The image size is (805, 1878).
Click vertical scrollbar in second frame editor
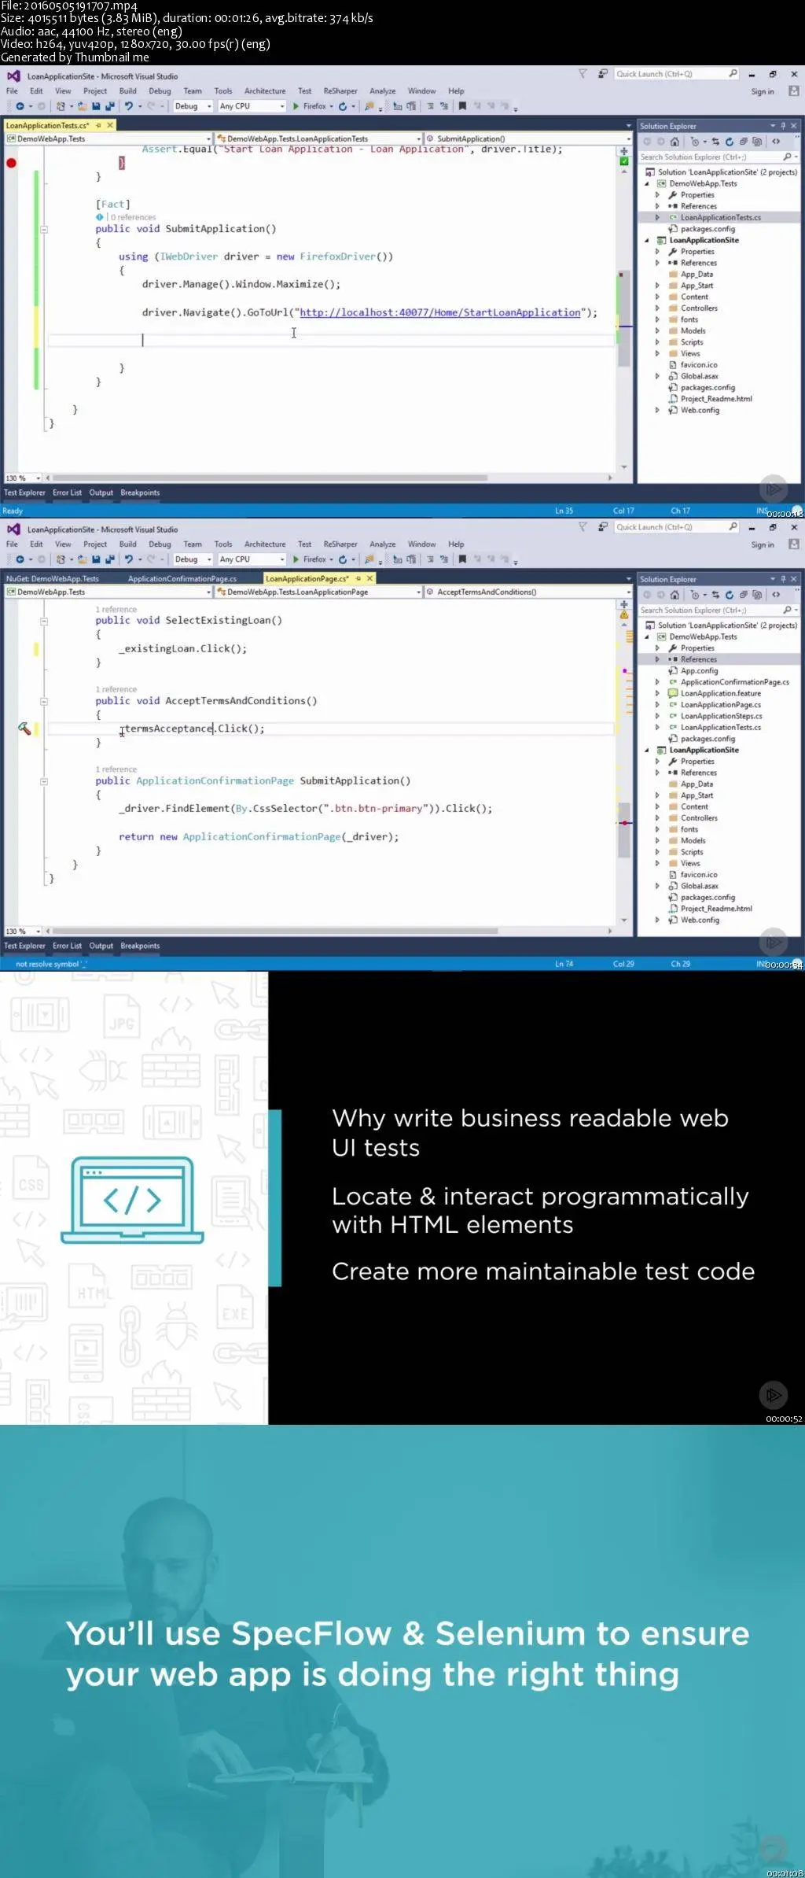tap(624, 830)
